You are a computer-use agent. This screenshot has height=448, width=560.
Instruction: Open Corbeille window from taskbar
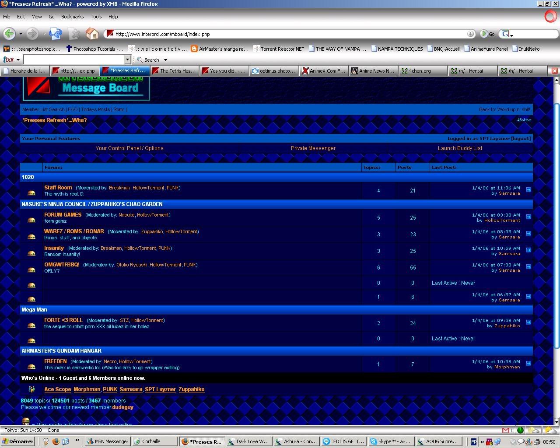click(x=154, y=441)
